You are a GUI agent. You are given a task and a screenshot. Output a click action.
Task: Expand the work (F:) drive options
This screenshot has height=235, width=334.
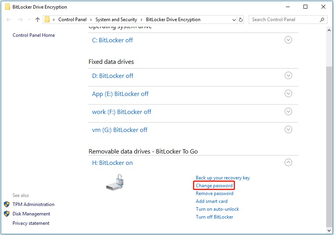click(x=288, y=111)
